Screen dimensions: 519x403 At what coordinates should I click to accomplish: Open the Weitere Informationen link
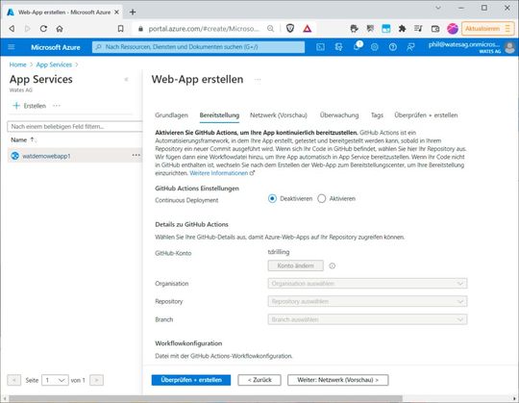219,173
